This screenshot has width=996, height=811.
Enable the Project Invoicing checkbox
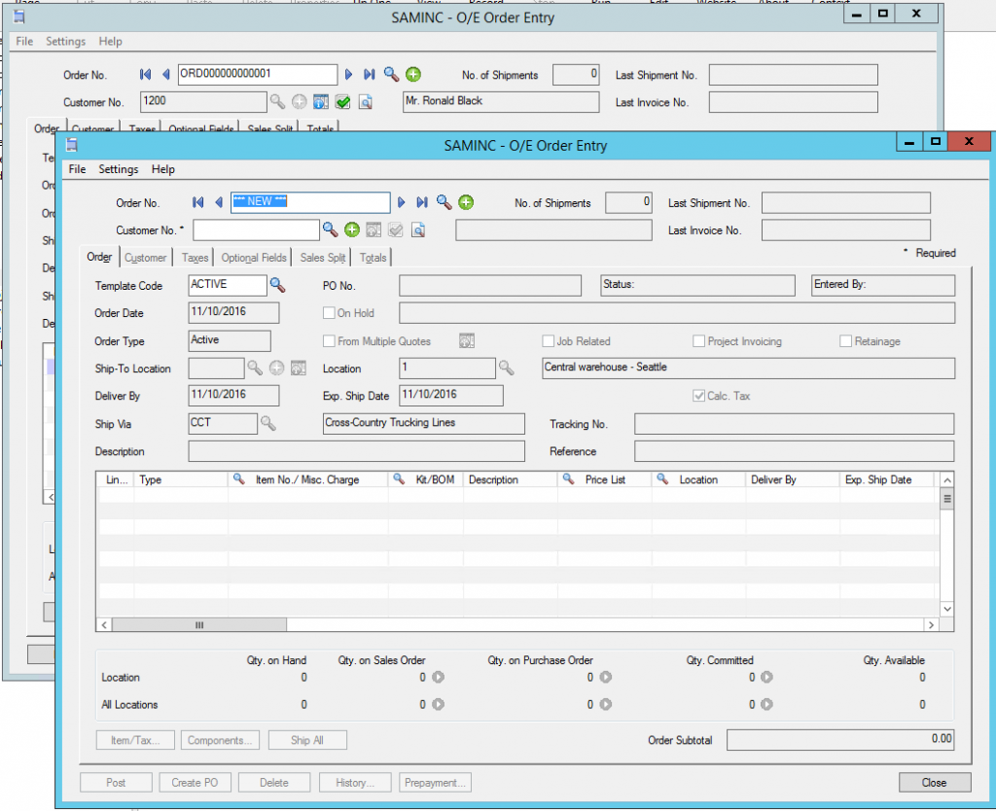click(x=699, y=341)
